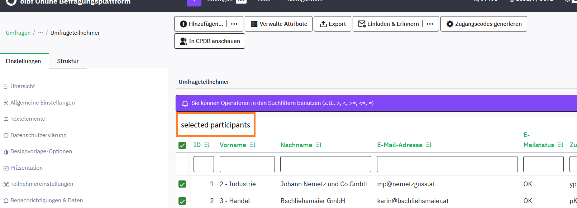Open In CPDB anschauen
Screen dimensions: 577x208
pos(210,41)
